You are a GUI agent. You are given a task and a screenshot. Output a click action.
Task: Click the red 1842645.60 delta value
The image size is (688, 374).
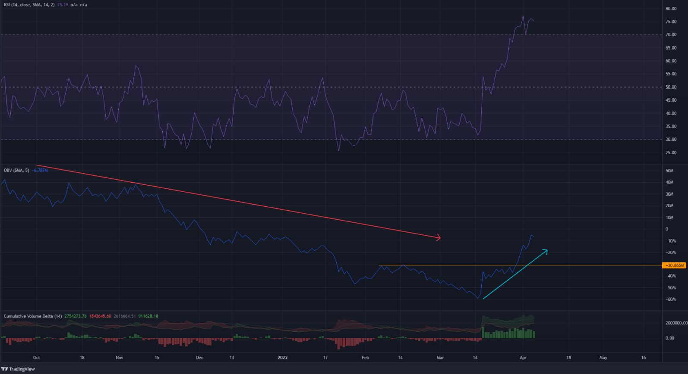(x=100, y=316)
